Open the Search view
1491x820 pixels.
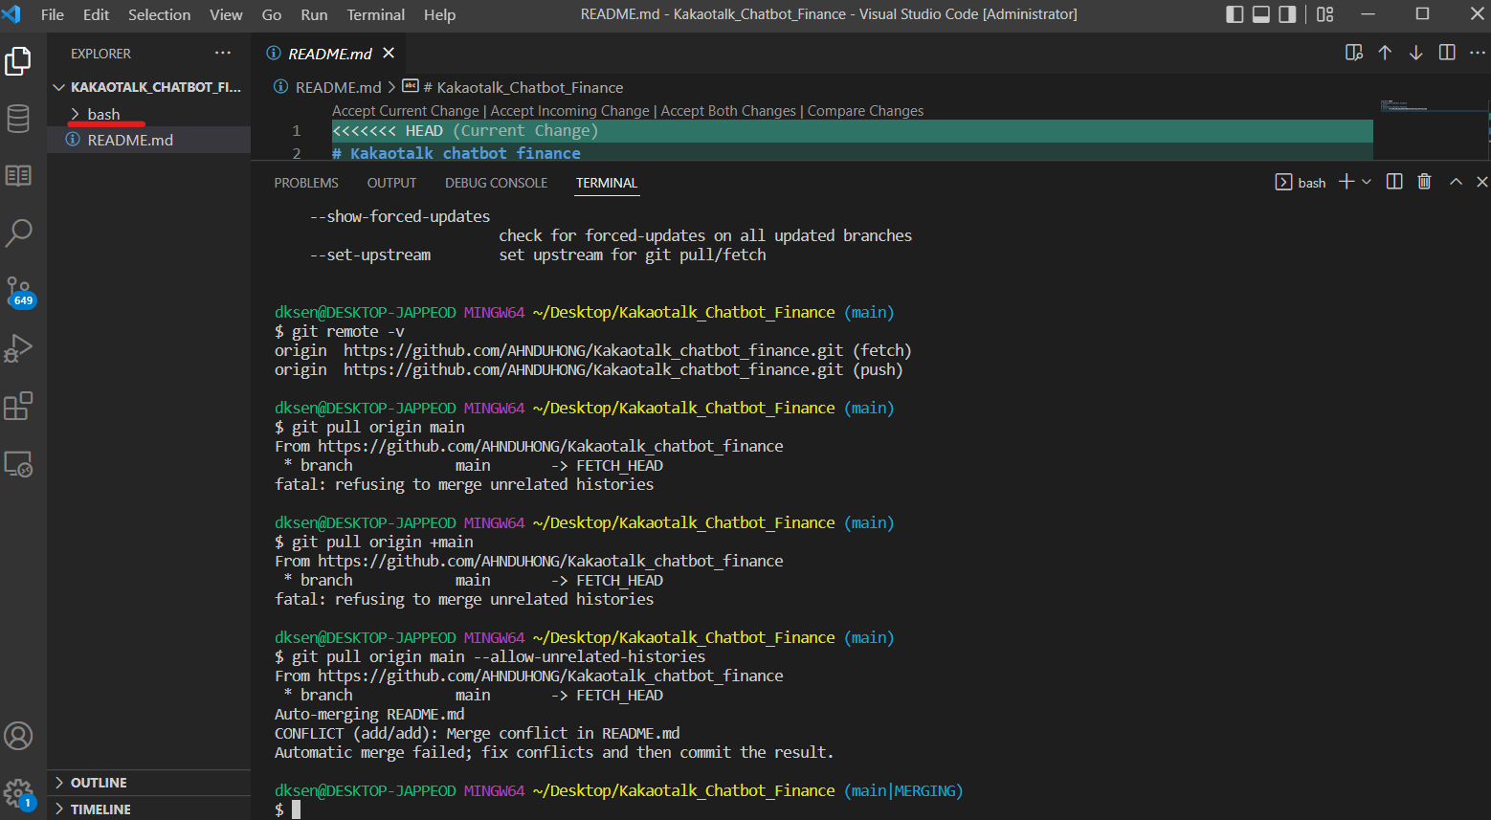(18, 233)
